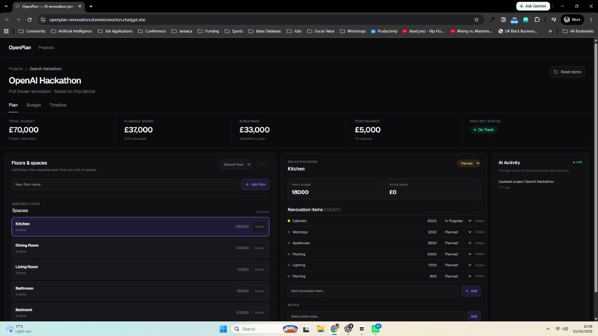598x336 pixels.
Task: Click the Task View taskbar icon
Action: tap(306, 329)
